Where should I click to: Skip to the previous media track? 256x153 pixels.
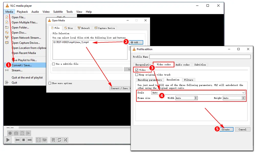(x=17, y=140)
